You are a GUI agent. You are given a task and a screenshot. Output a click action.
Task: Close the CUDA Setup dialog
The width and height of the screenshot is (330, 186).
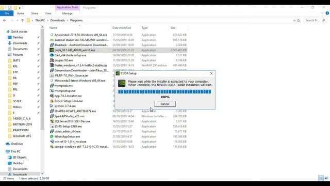pyautogui.click(x=211, y=73)
